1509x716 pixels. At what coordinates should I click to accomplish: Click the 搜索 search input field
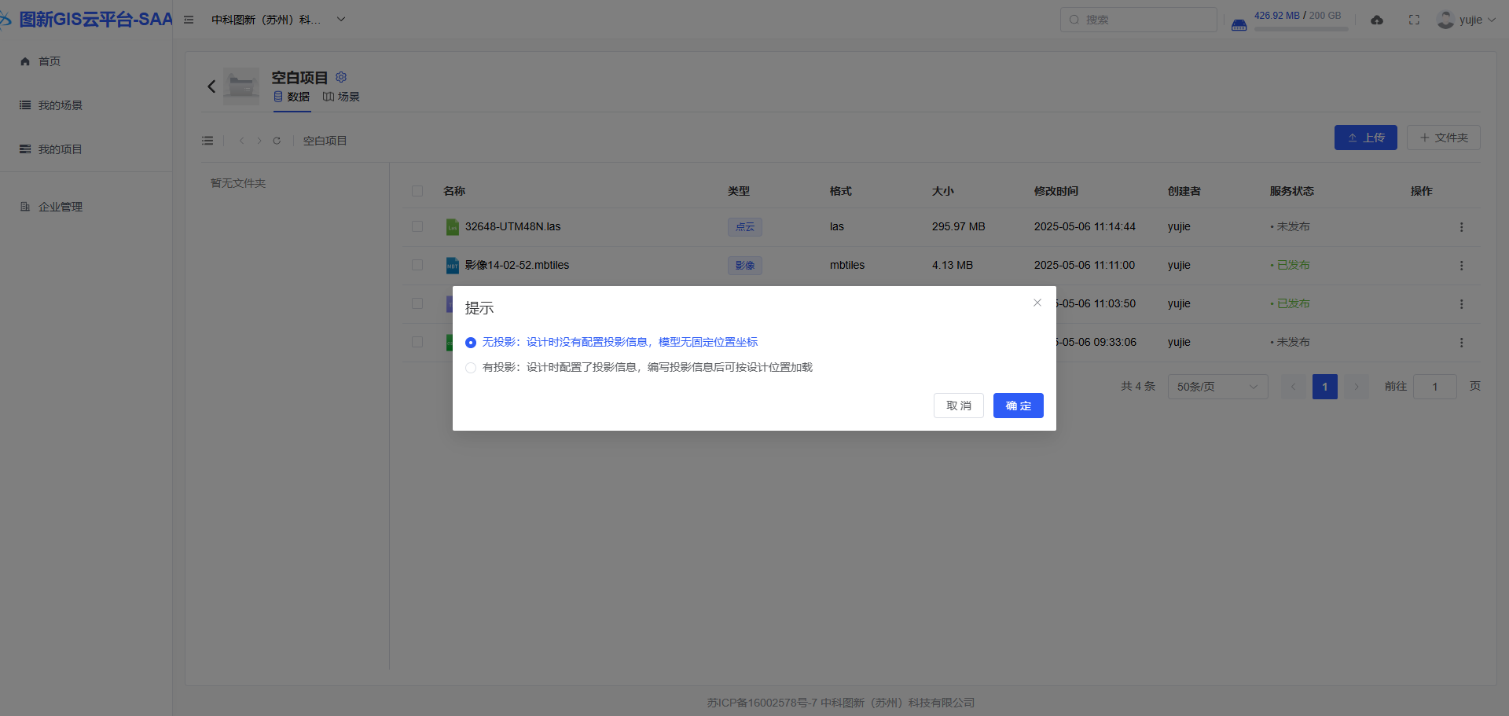1140,20
